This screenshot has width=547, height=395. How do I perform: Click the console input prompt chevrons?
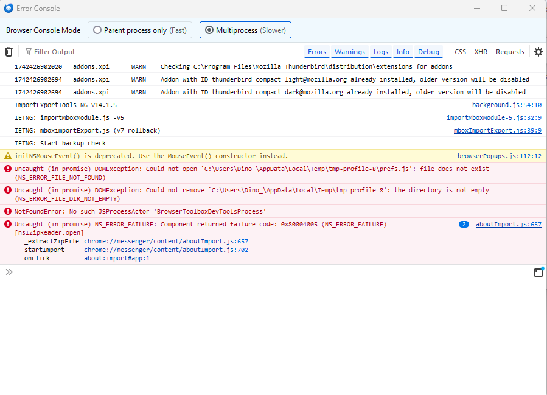[9, 272]
